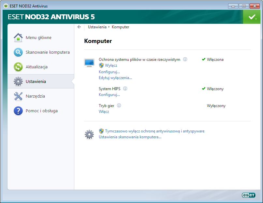263x203 pixels.
Task: Click Ochrona systemu plików w czasie rzeczywistym label
Action: [x=139, y=60]
